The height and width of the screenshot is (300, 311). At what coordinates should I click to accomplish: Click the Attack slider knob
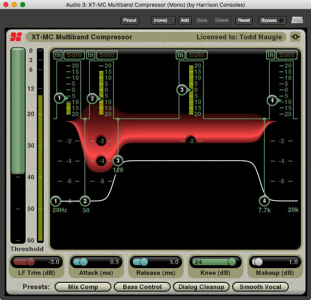tap(84, 262)
